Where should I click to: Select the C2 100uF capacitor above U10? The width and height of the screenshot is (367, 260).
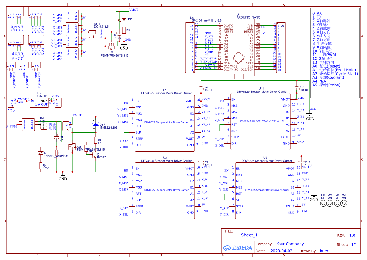(201, 87)
